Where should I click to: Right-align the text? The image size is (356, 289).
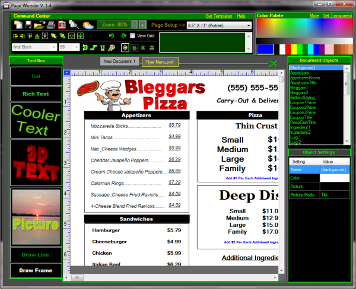[151, 48]
